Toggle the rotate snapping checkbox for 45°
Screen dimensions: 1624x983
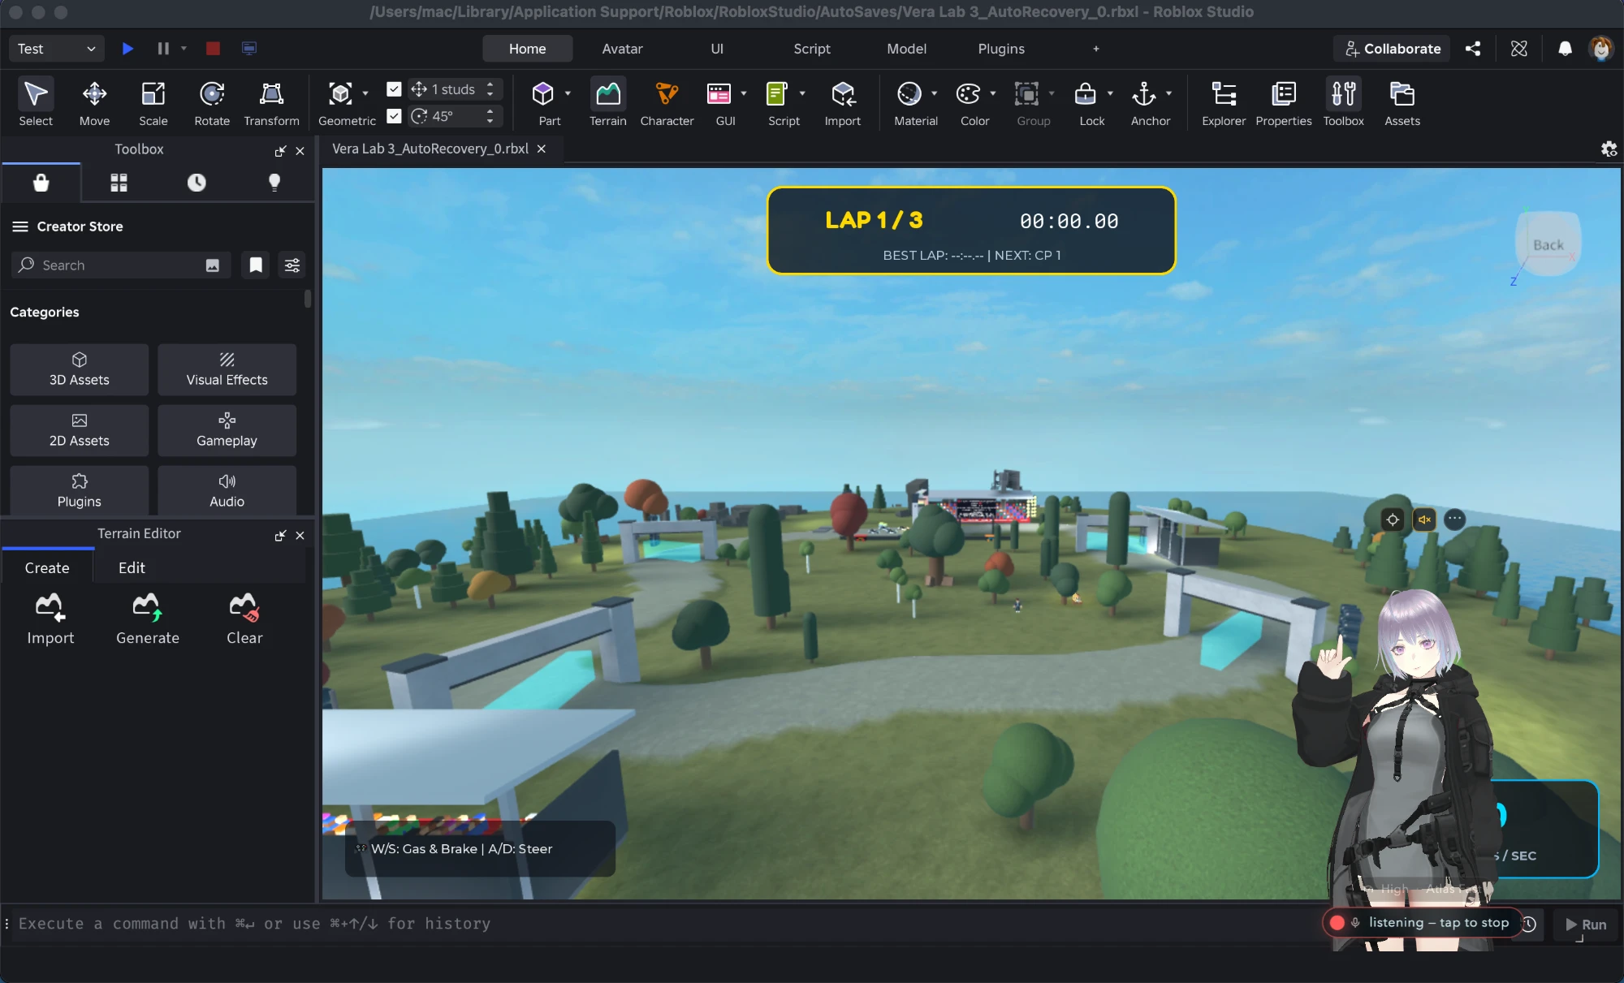[x=394, y=116]
